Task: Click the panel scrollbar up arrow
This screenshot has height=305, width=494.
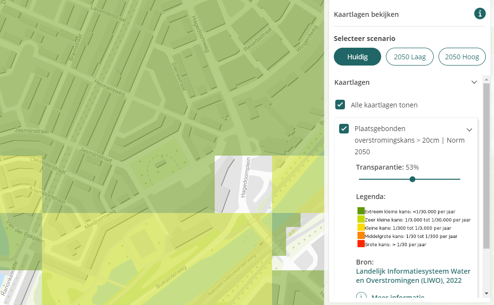Action: click(486, 80)
